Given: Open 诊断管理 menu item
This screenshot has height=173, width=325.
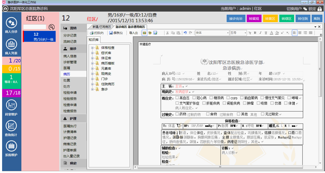Looking at the screenshot, I should click(x=70, y=62).
